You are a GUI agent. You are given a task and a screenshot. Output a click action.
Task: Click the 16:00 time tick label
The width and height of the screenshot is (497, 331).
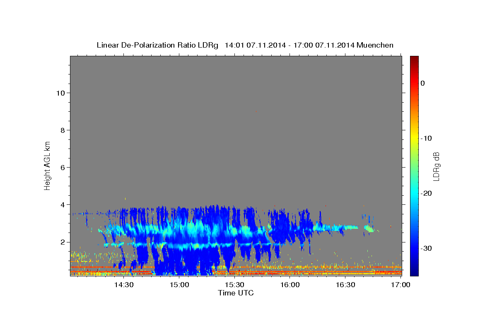(x=290, y=285)
